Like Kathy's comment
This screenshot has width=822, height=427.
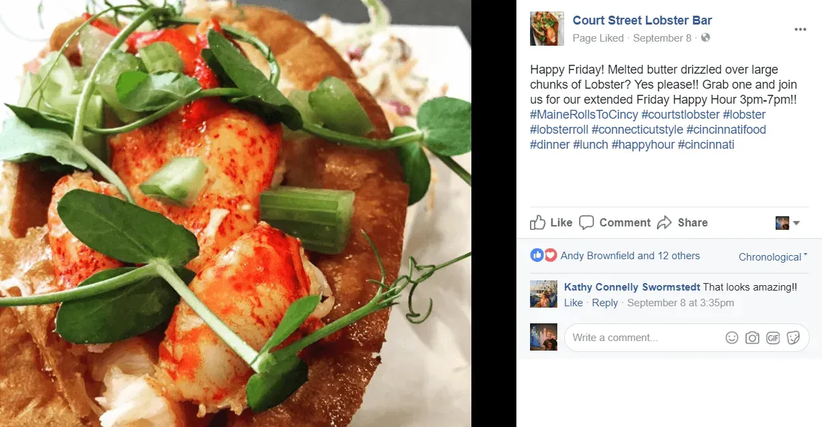coord(574,303)
